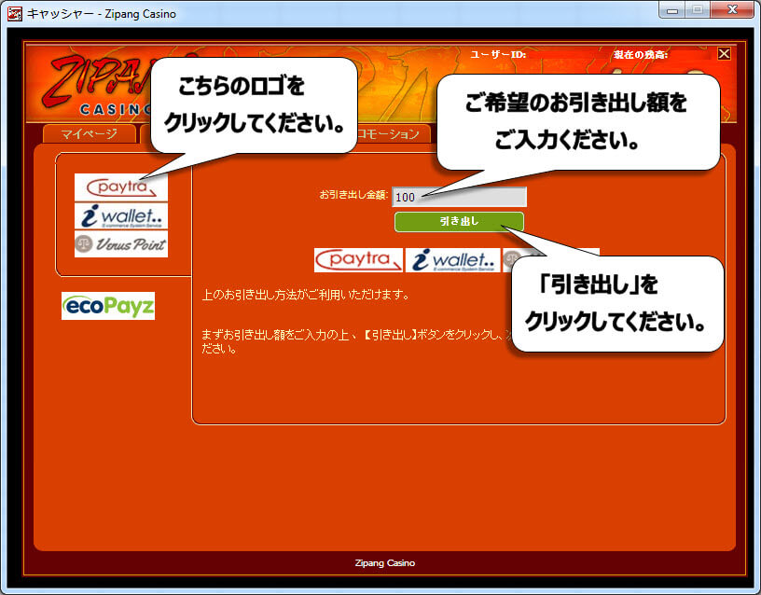761x595 pixels.
Task: Click the お引き出し金額 label text
Action: click(x=353, y=195)
